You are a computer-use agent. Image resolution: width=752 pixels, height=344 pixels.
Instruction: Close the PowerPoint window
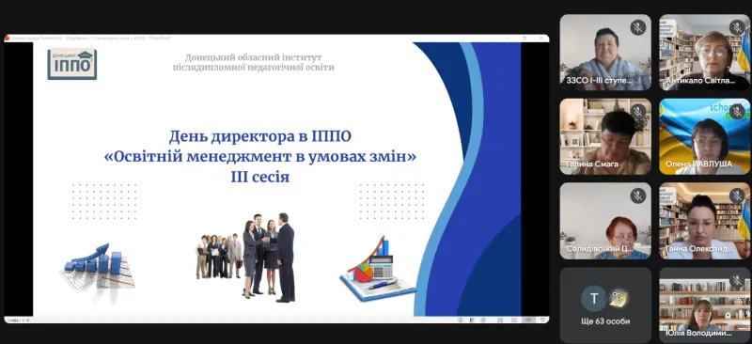(541, 38)
